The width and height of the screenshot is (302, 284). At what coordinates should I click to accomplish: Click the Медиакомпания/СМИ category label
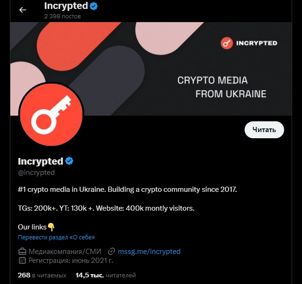coord(65,252)
